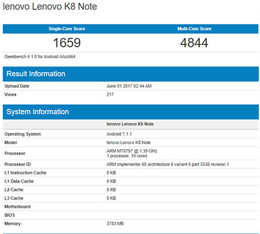Click the L3 Cache label
The height and width of the screenshot is (234, 260).
coord(14,198)
